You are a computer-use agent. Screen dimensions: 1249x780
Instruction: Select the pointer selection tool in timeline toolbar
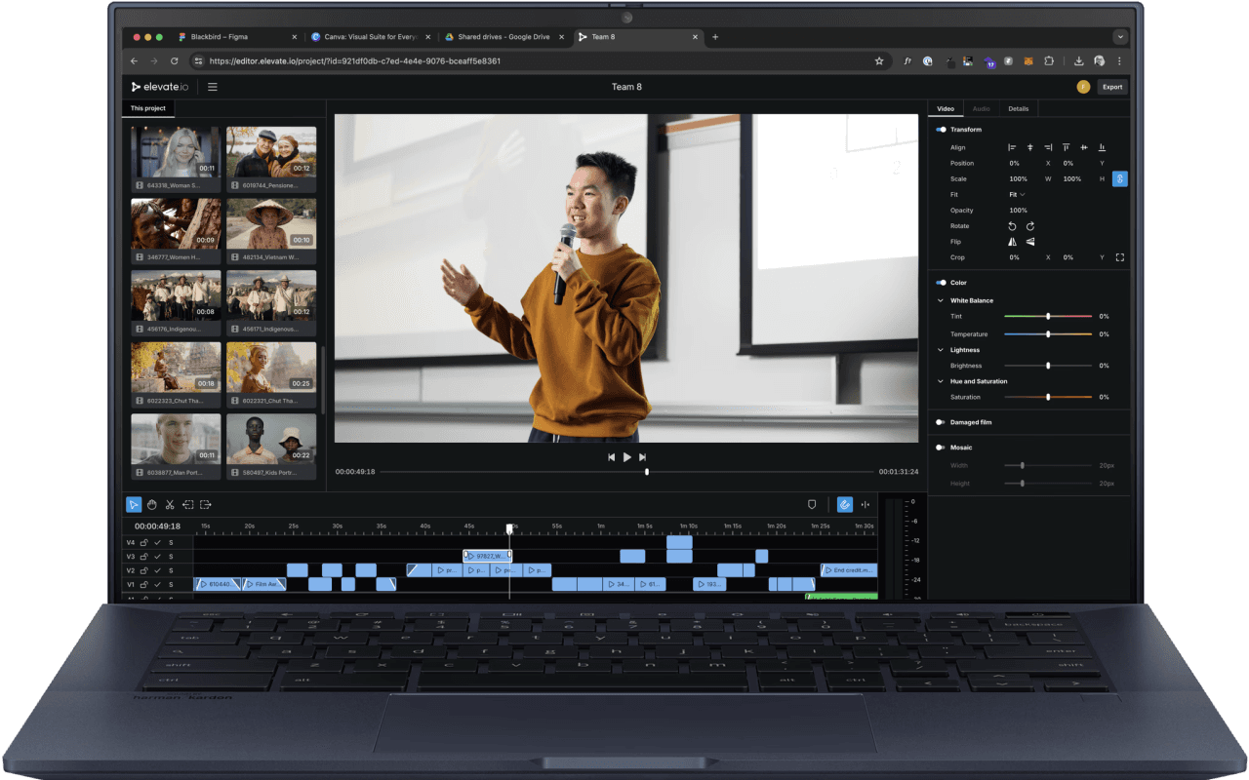[134, 504]
